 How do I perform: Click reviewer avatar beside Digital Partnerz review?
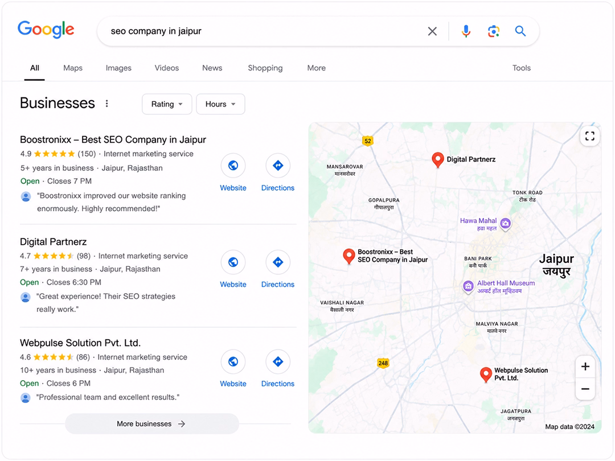coord(26,297)
